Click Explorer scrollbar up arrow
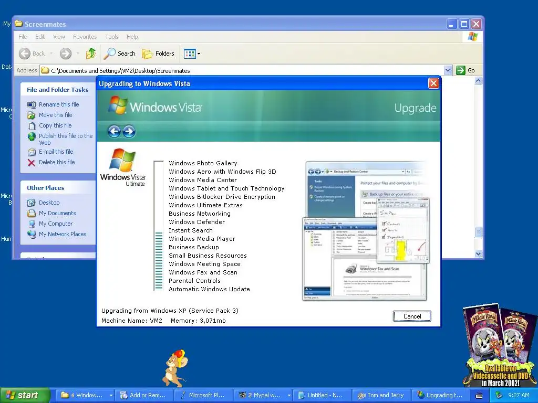Image resolution: width=538 pixels, height=403 pixels. [478, 81]
